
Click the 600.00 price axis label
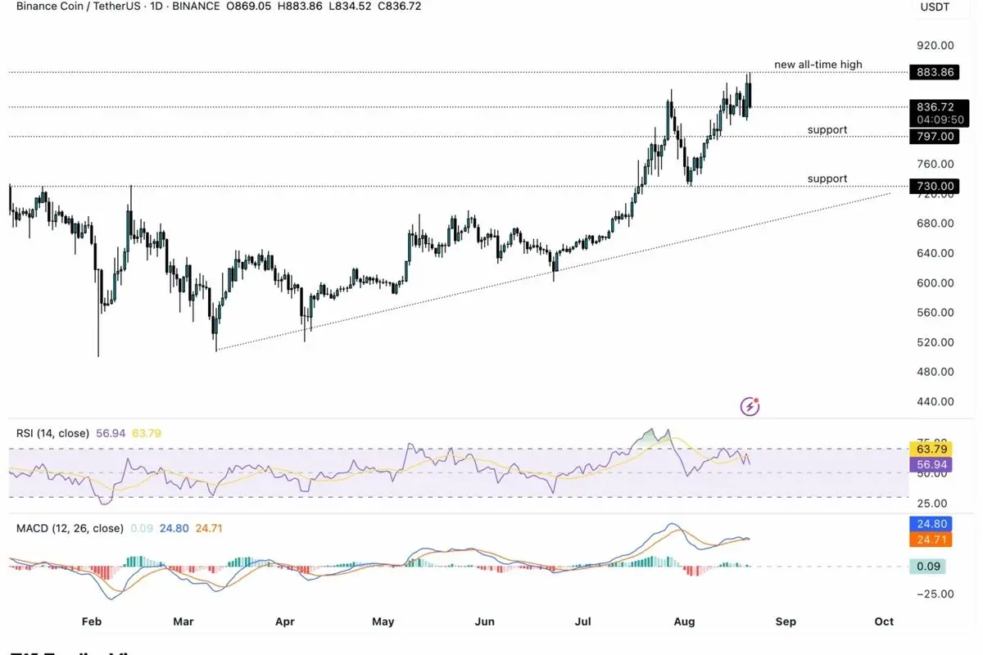click(x=935, y=283)
